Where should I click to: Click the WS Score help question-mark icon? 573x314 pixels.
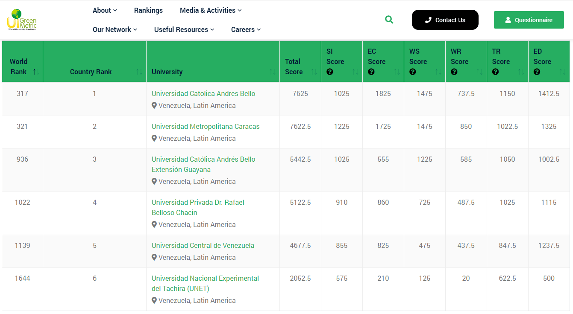412,72
